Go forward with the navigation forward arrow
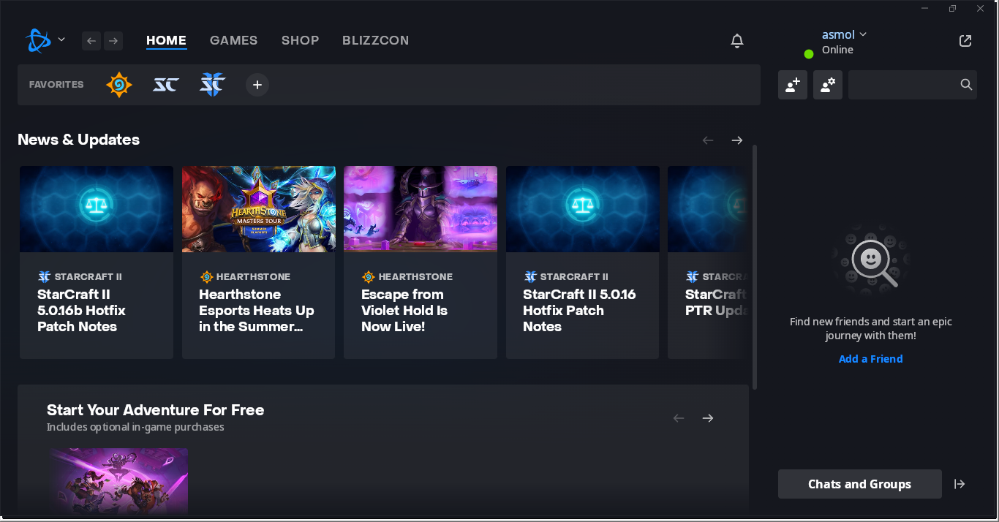The width and height of the screenshot is (999, 522). (x=113, y=41)
